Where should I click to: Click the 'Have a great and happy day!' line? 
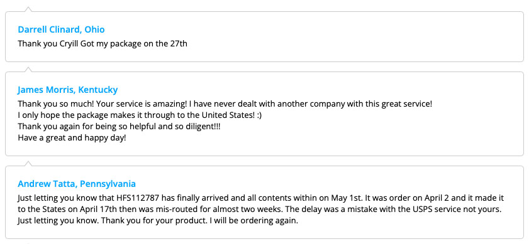[72, 138]
